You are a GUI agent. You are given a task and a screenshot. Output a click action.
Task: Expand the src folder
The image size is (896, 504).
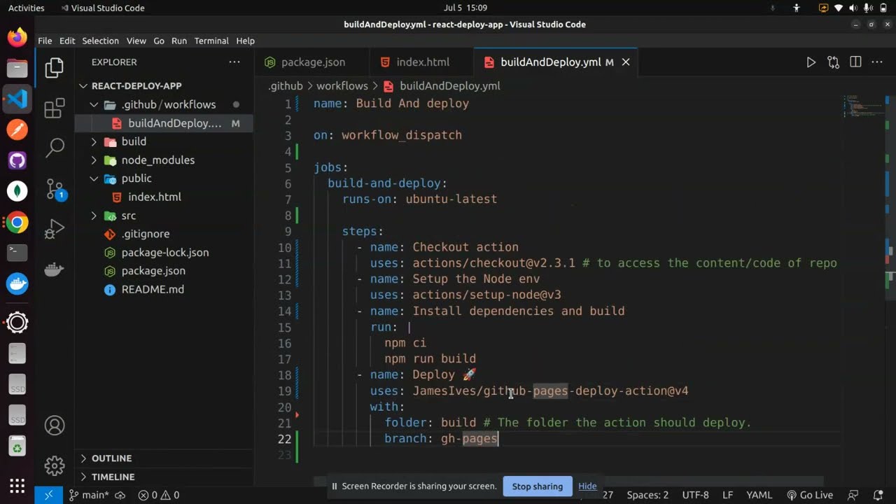point(128,216)
